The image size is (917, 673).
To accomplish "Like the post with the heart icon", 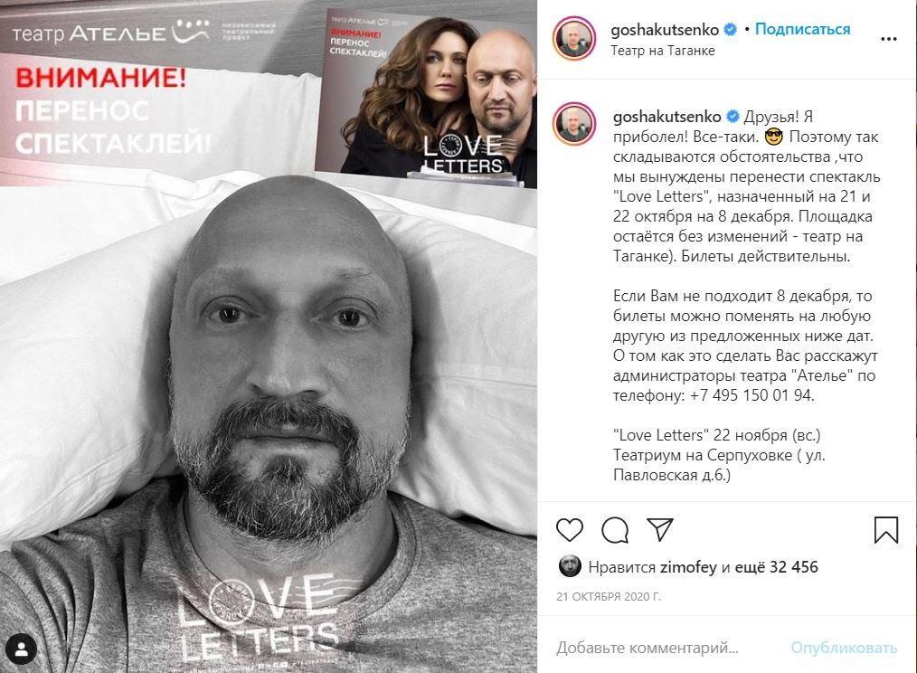I will tap(569, 529).
